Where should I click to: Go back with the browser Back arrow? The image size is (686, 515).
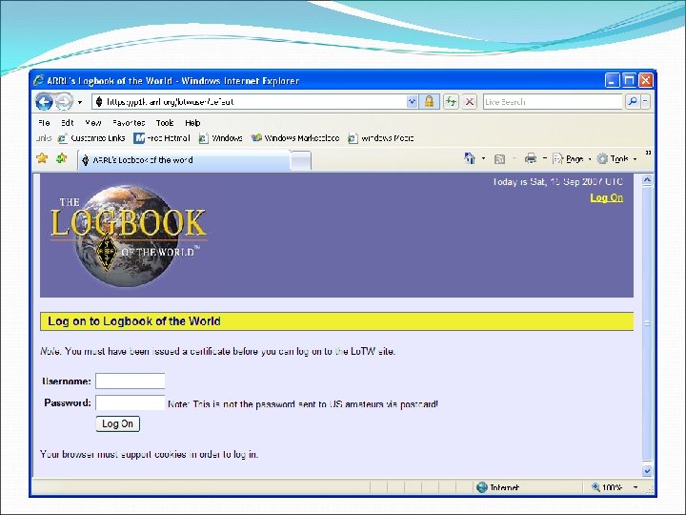[44, 102]
